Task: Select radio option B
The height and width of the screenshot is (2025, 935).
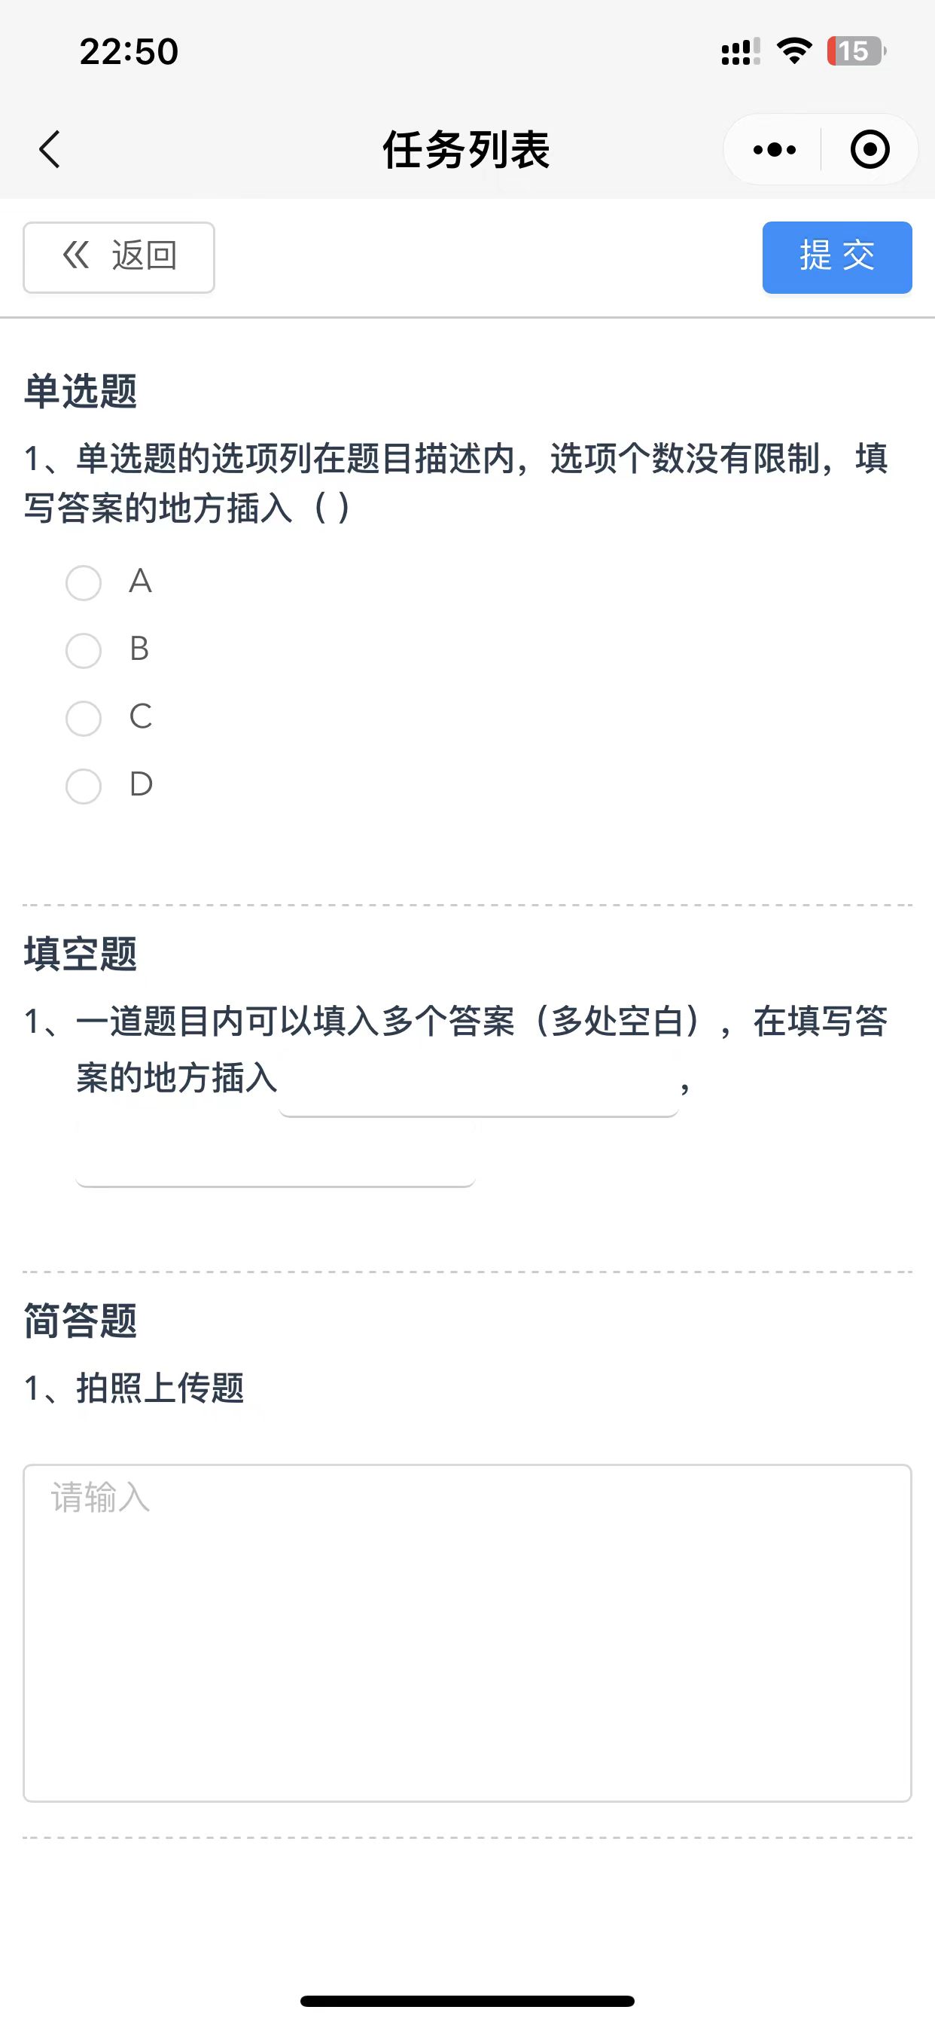Action: pyautogui.click(x=84, y=651)
